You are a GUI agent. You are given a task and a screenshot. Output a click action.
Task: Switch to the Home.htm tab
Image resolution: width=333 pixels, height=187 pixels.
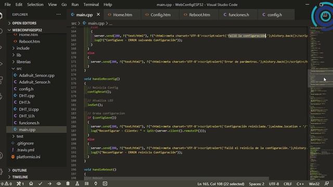[x=122, y=15]
